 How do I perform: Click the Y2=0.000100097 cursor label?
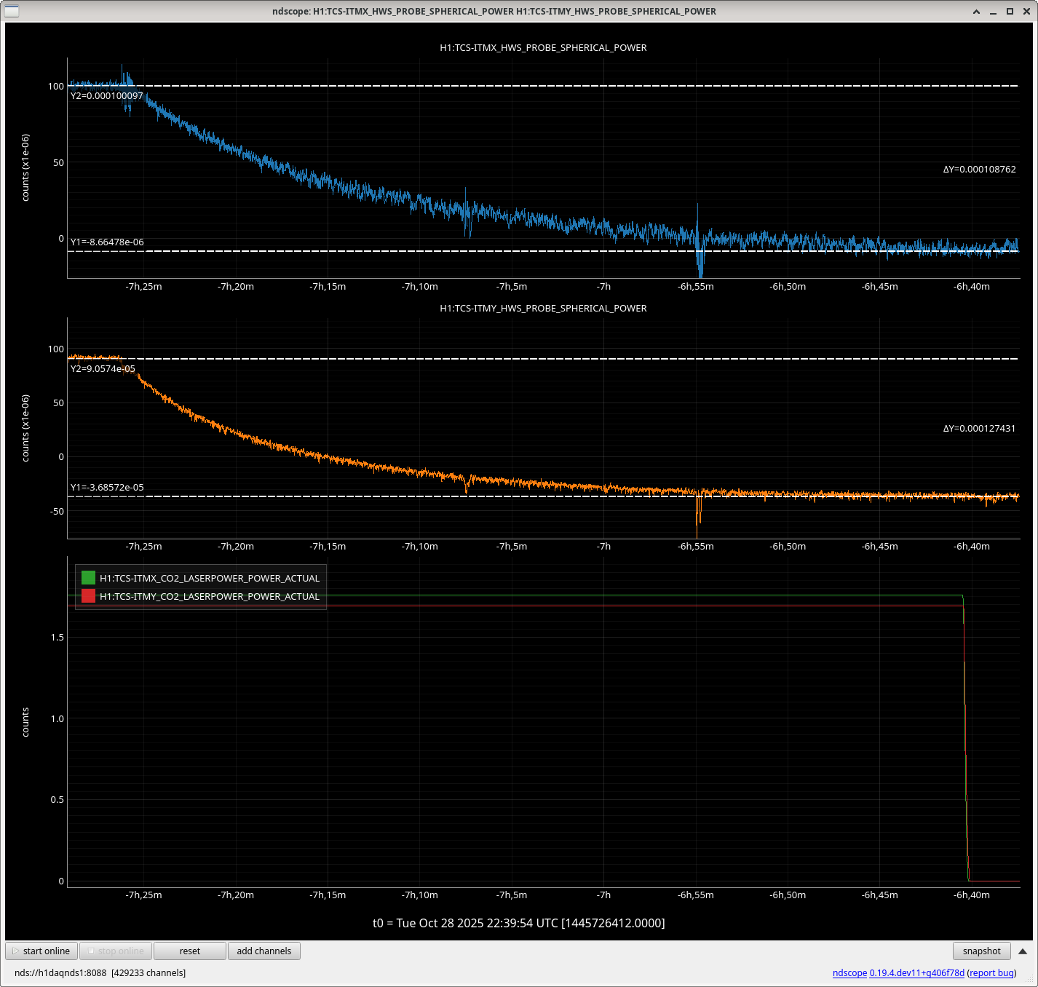[x=107, y=95]
